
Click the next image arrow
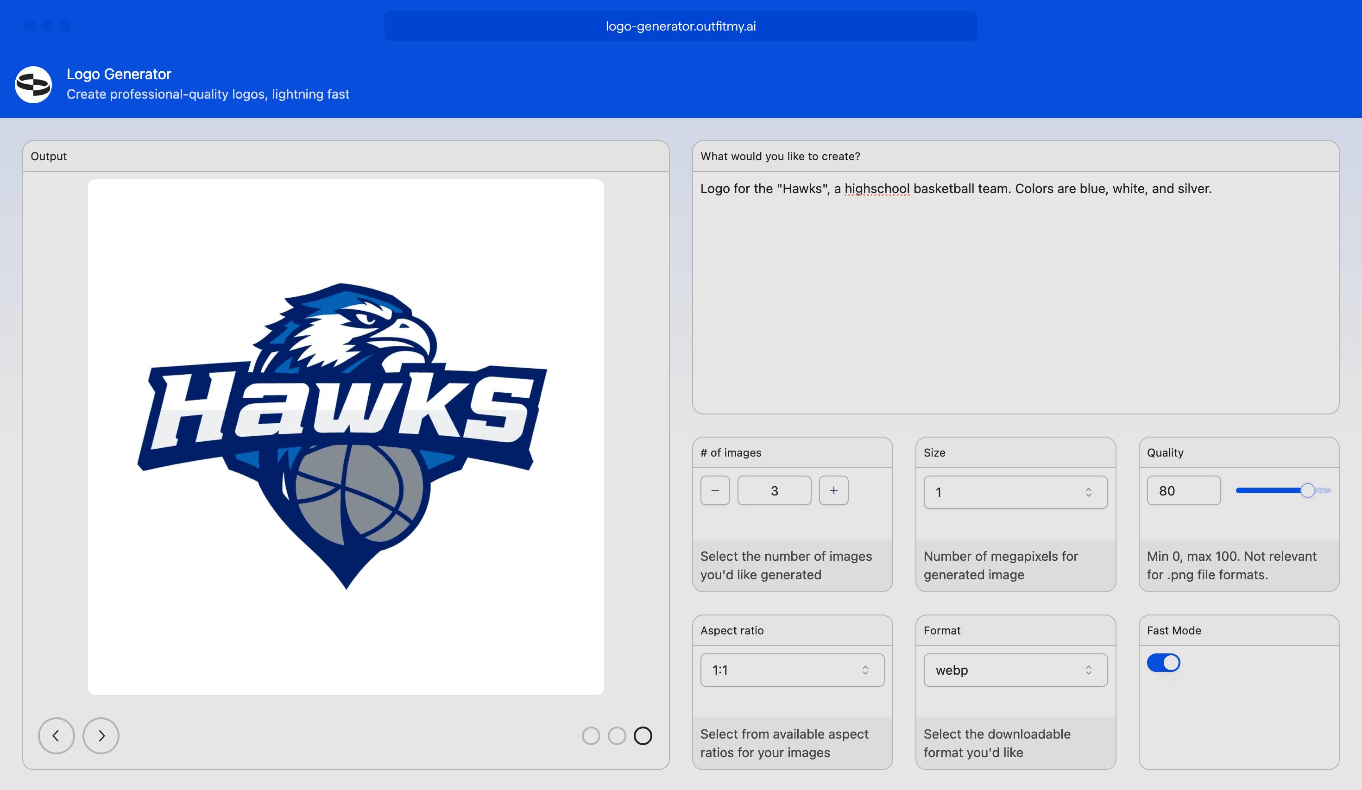point(101,736)
